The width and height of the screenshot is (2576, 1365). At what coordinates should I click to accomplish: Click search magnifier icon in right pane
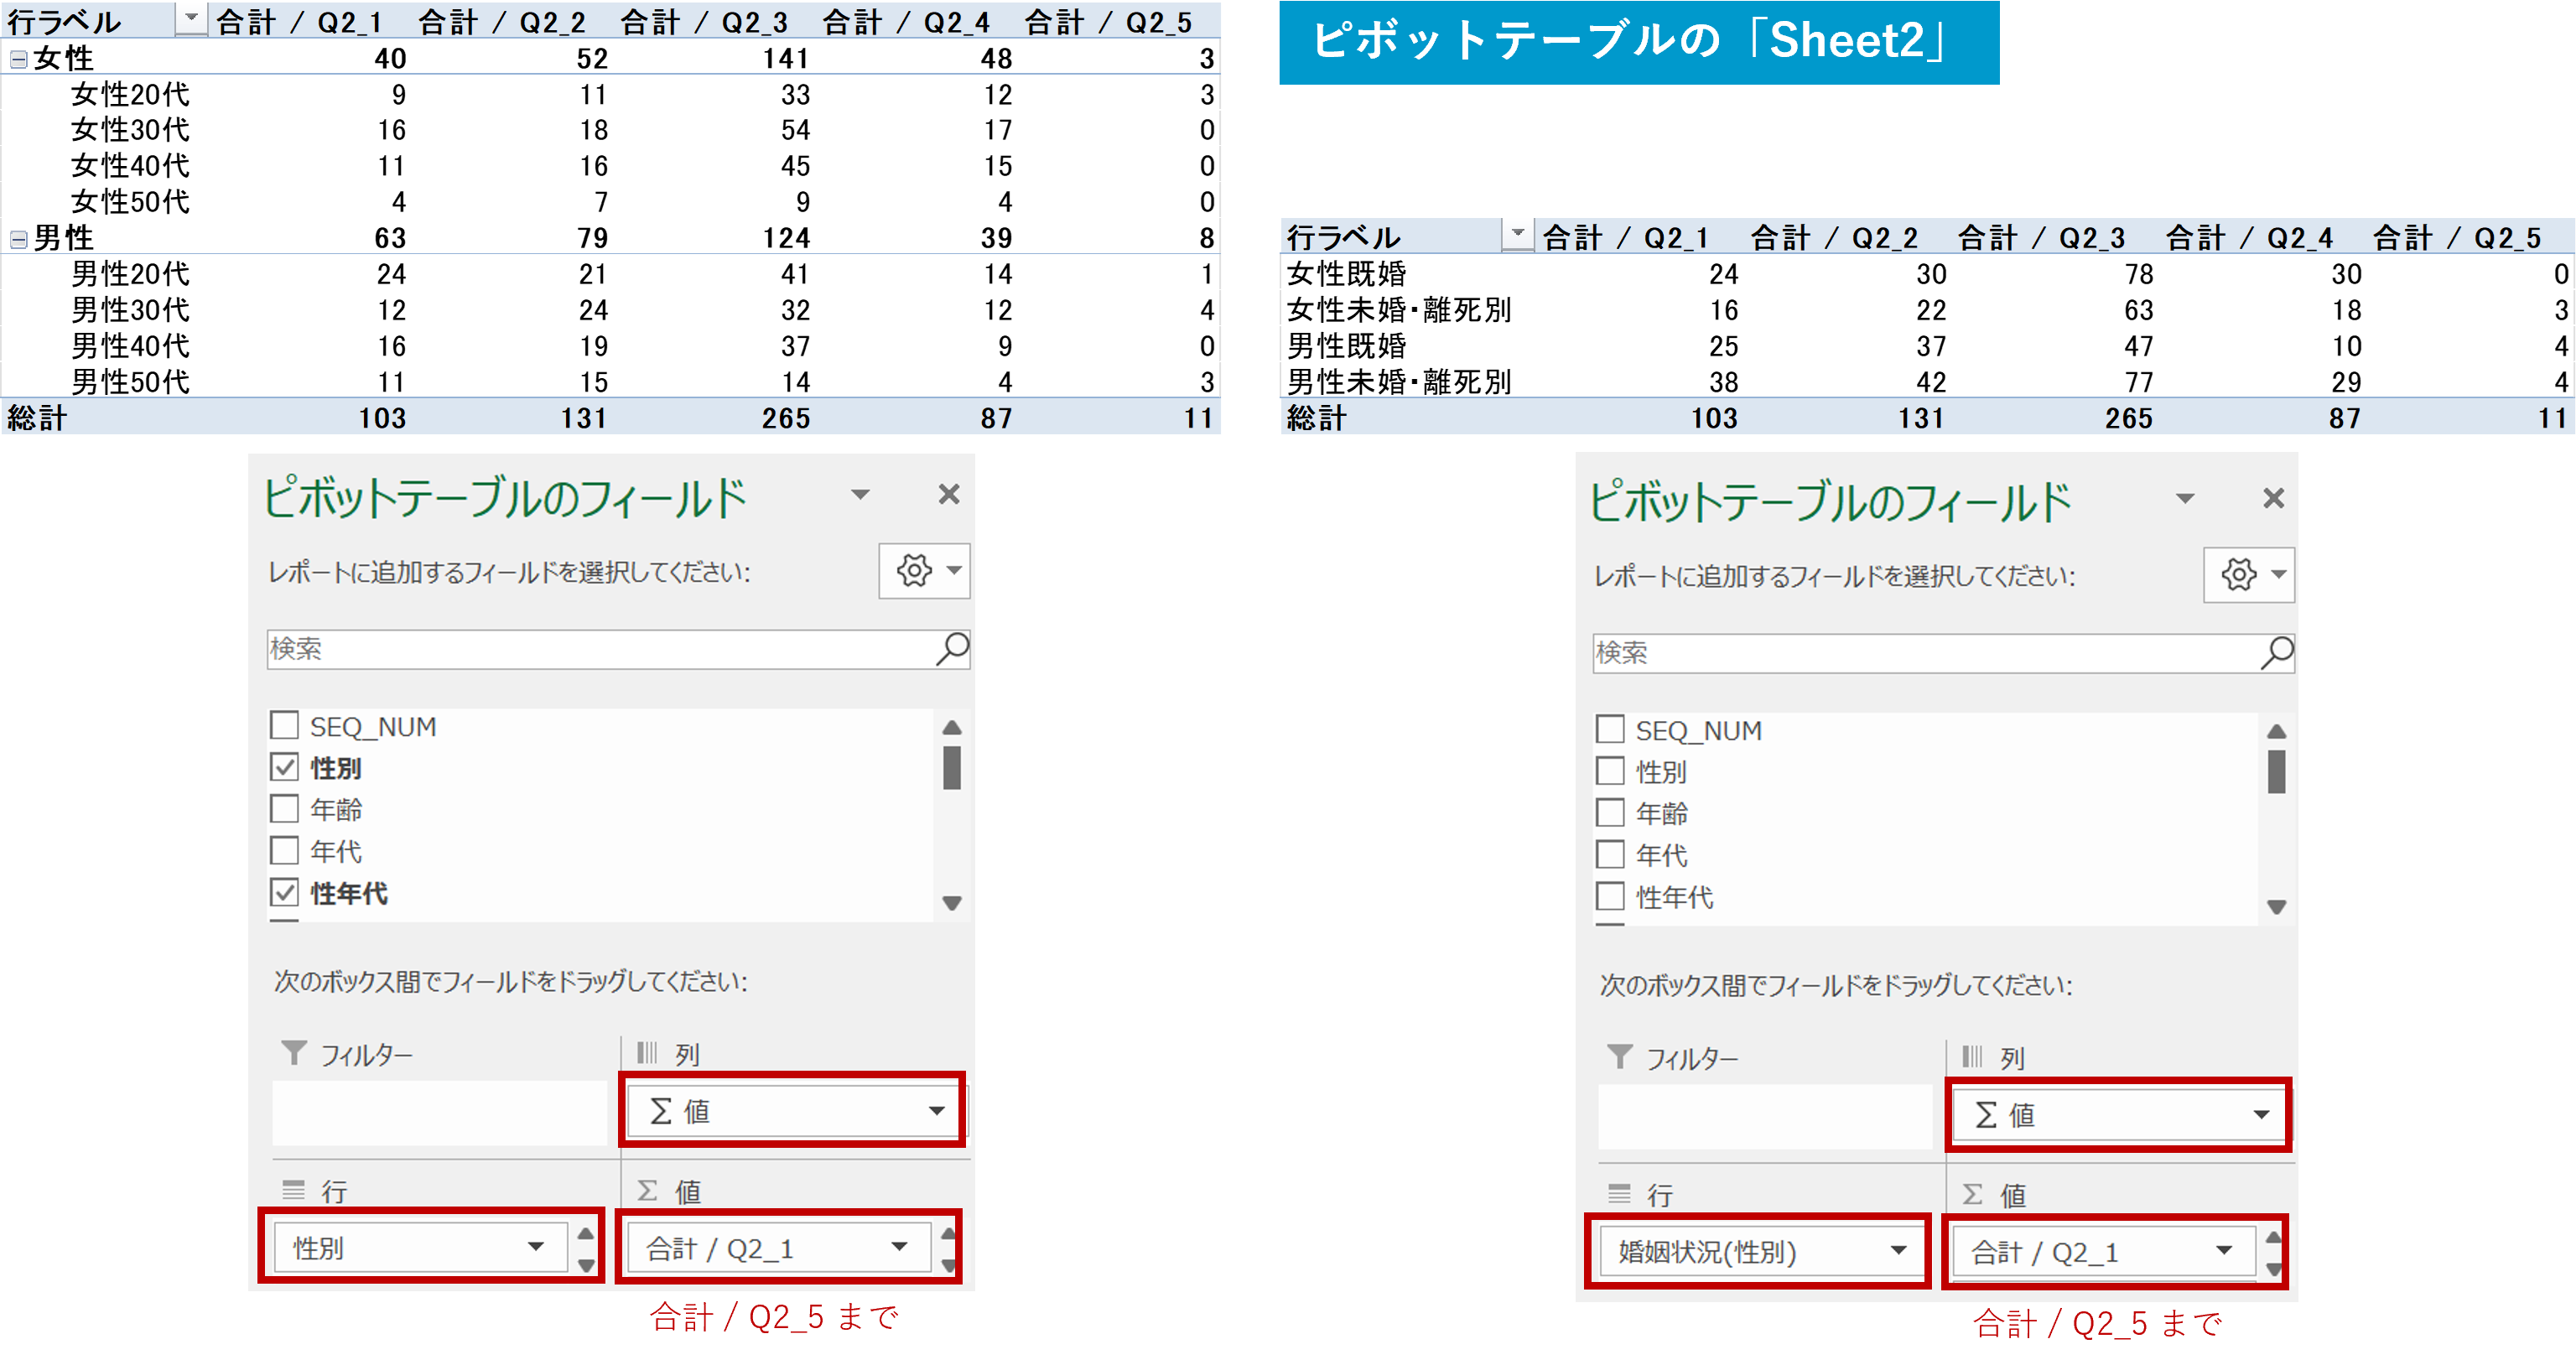(2277, 653)
